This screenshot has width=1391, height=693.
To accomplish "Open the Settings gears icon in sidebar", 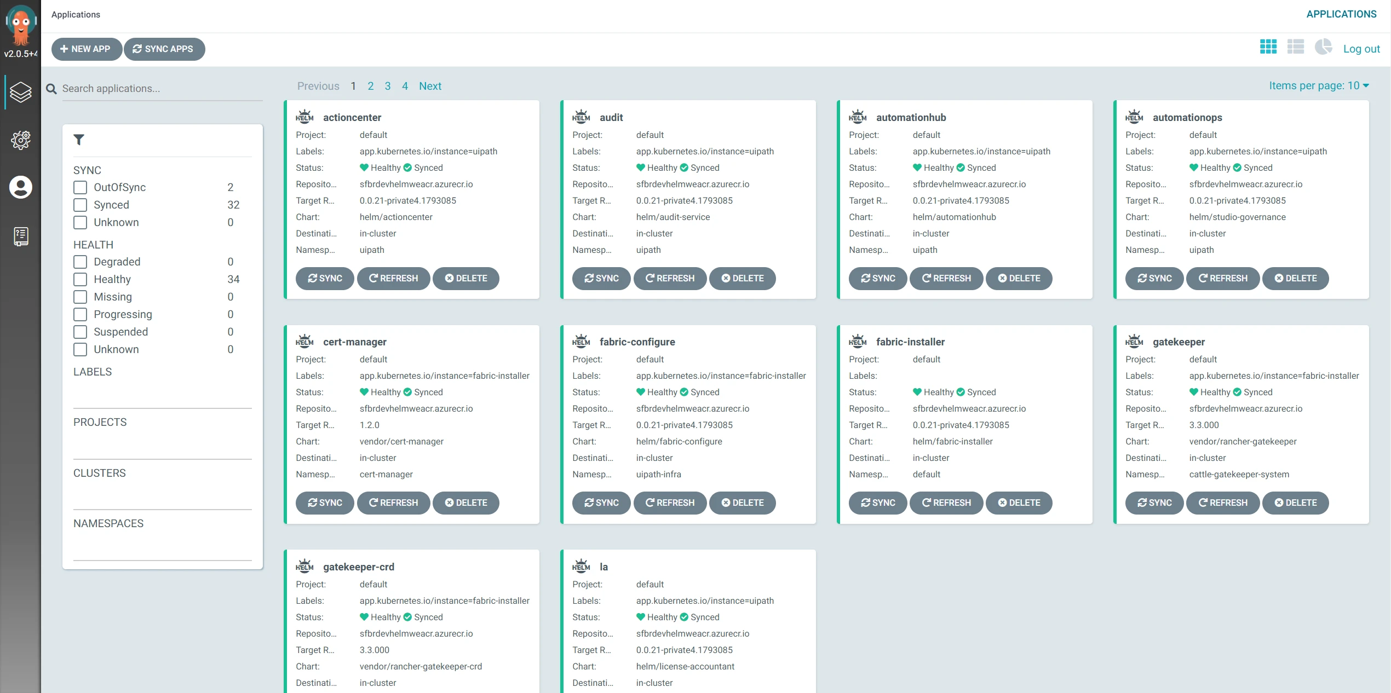I will coord(21,140).
